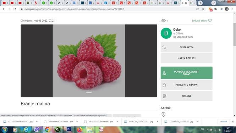Viewport: 236px width, 133px height.
Task: Share this page using address bar icon
Action: pos(197,9)
